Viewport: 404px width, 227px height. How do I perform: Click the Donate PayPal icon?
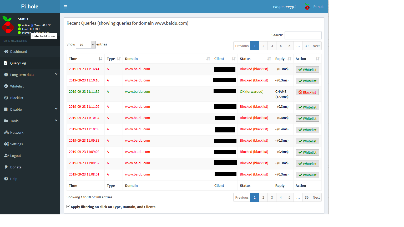pos(6,167)
